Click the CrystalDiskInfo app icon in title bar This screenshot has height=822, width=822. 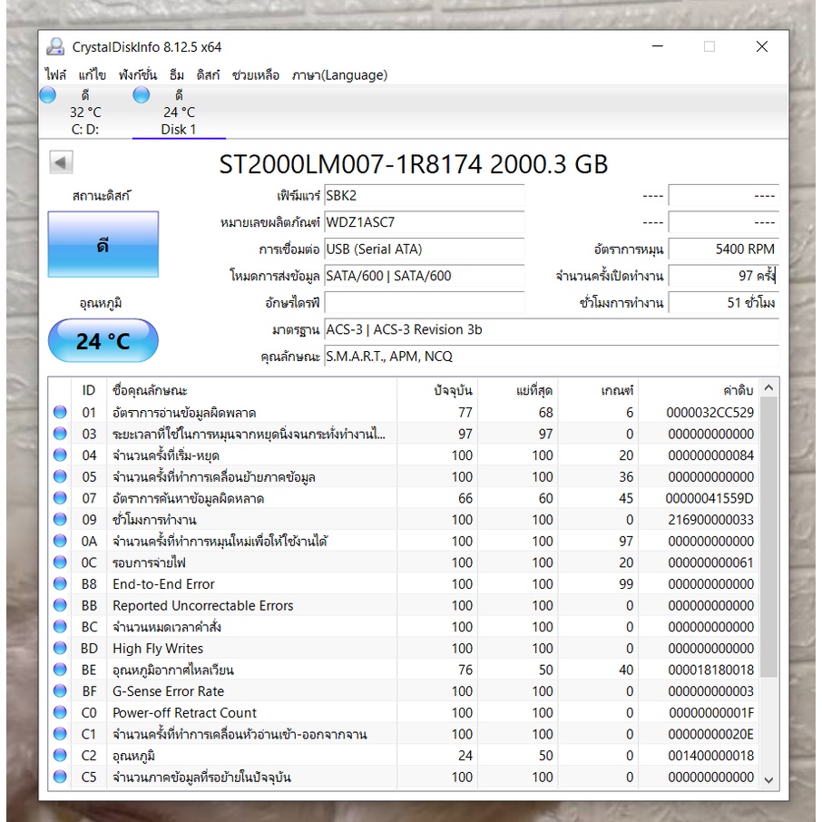tap(56, 47)
